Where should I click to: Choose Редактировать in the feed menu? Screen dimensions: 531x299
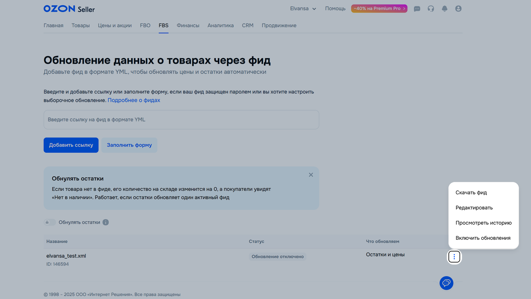(x=474, y=208)
